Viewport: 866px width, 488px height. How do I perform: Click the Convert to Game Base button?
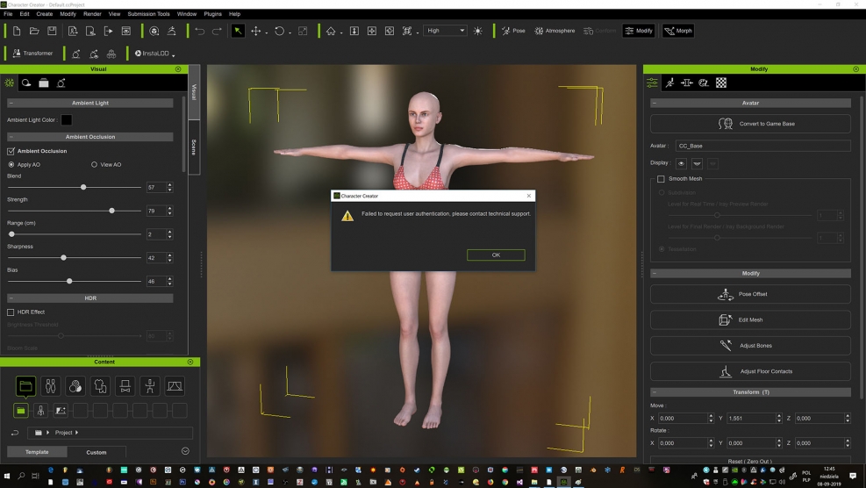coord(750,124)
